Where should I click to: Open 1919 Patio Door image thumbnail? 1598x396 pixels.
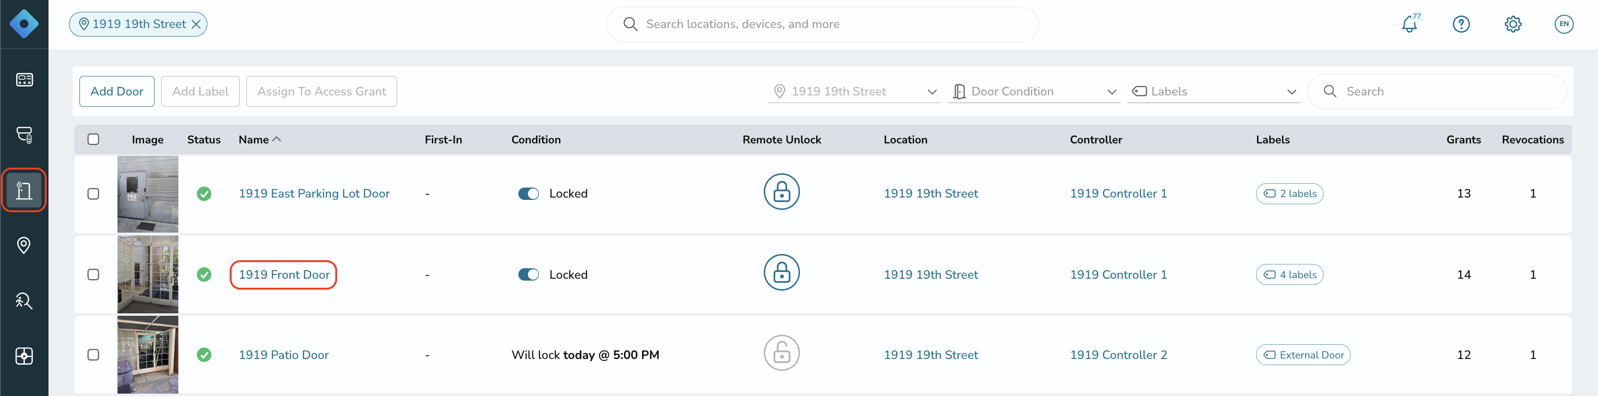[x=147, y=355]
